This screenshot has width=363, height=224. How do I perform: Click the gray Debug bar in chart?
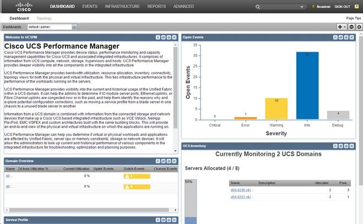(338, 115)
